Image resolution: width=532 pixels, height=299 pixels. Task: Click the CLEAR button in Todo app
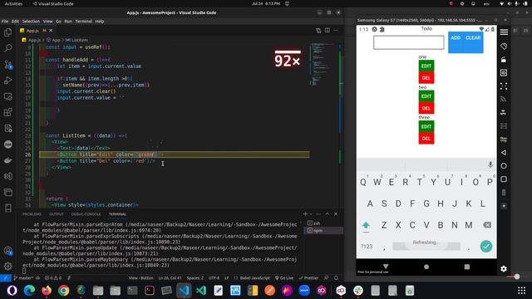pyautogui.click(x=473, y=38)
